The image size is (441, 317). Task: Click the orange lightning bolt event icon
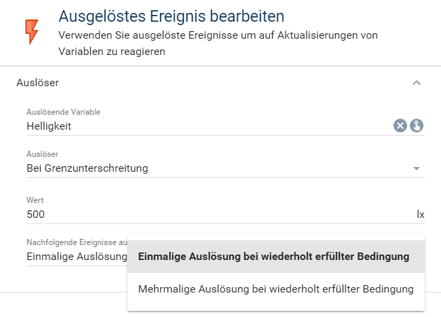tap(31, 31)
